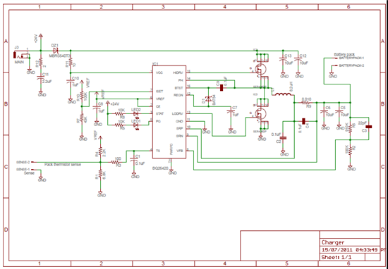
Task: Select resistor R3 100 on the TS line
Action: coord(115,162)
